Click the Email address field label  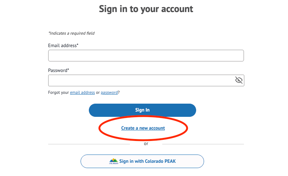pos(62,45)
